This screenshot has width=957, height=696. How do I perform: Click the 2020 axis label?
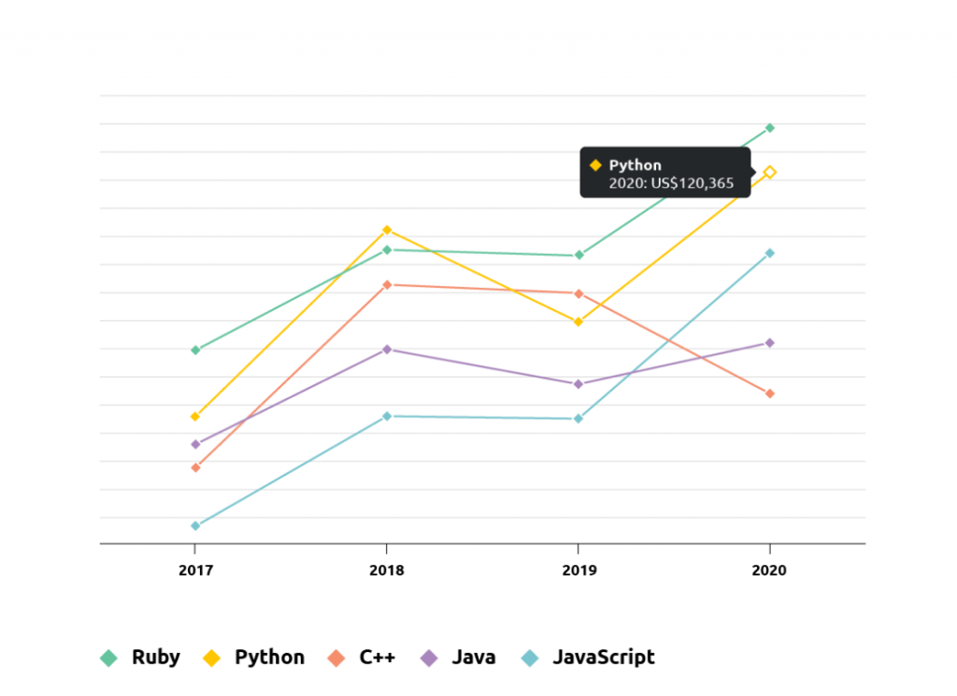[769, 570]
